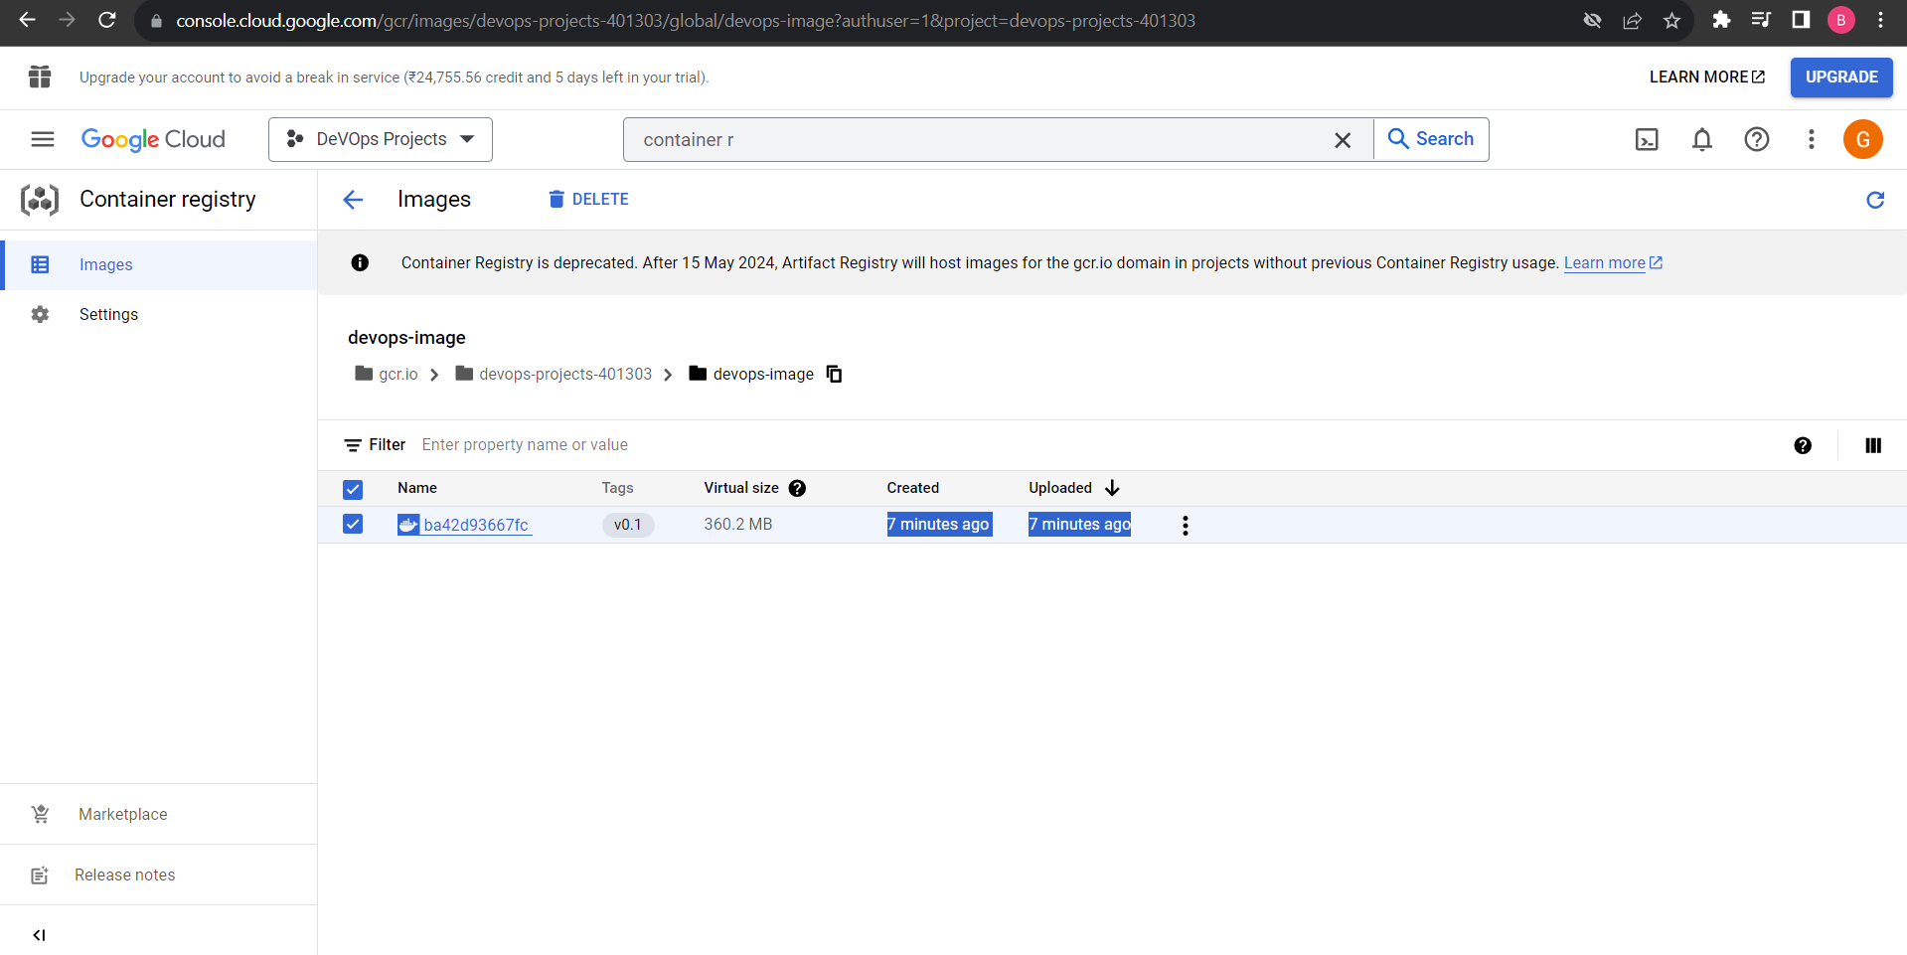
Task: Click the Tags column header
Action: tap(617, 488)
